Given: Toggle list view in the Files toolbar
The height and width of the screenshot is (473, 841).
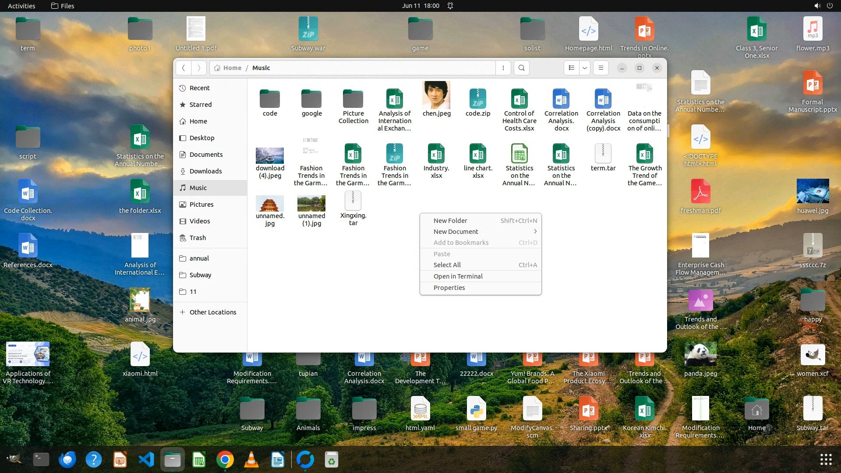Looking at the screenshot, I should [571, 68].
